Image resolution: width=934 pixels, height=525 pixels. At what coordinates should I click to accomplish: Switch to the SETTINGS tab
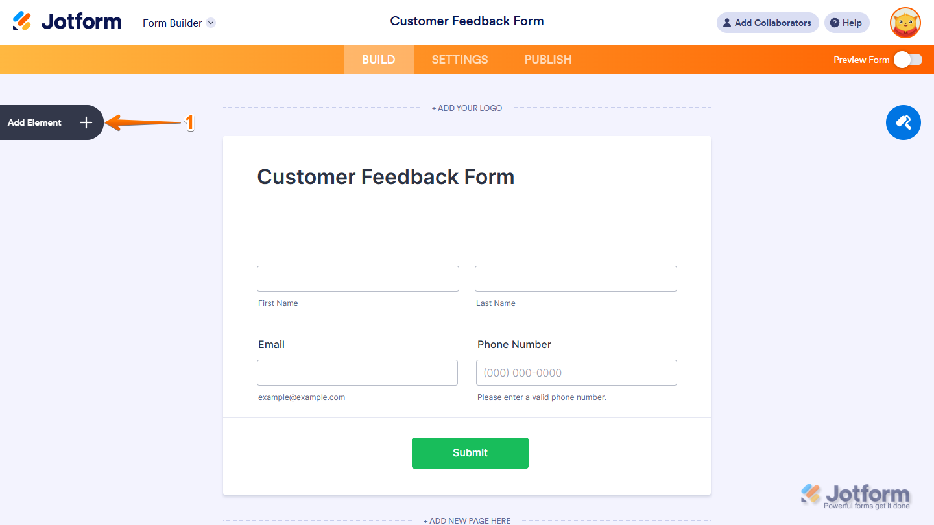pos(459,59)
